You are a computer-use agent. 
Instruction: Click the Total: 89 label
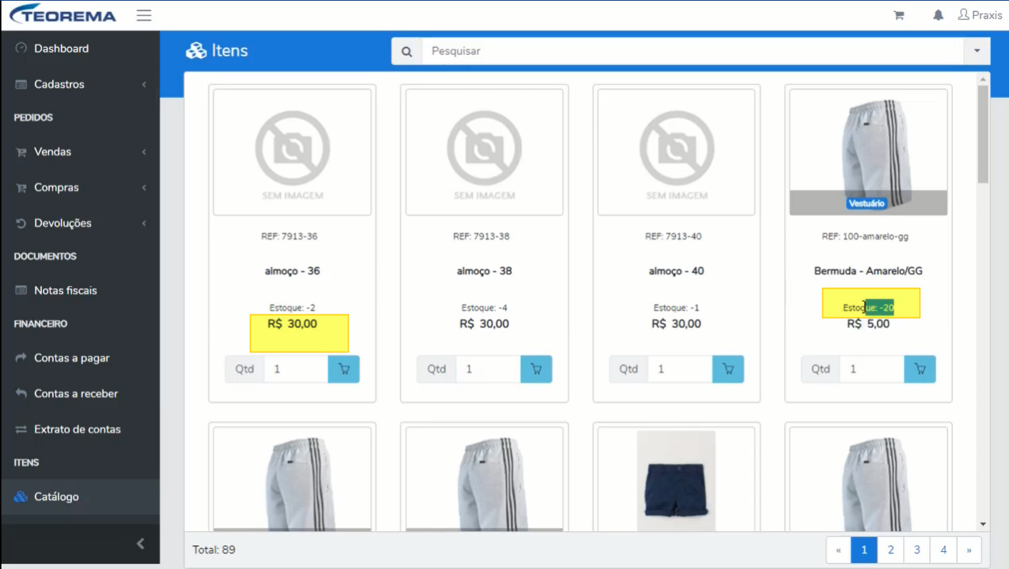coord(214,550)
